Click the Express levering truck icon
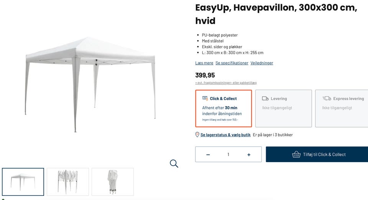The height and width of the screenshot is (200, 368). coord(327,98)
